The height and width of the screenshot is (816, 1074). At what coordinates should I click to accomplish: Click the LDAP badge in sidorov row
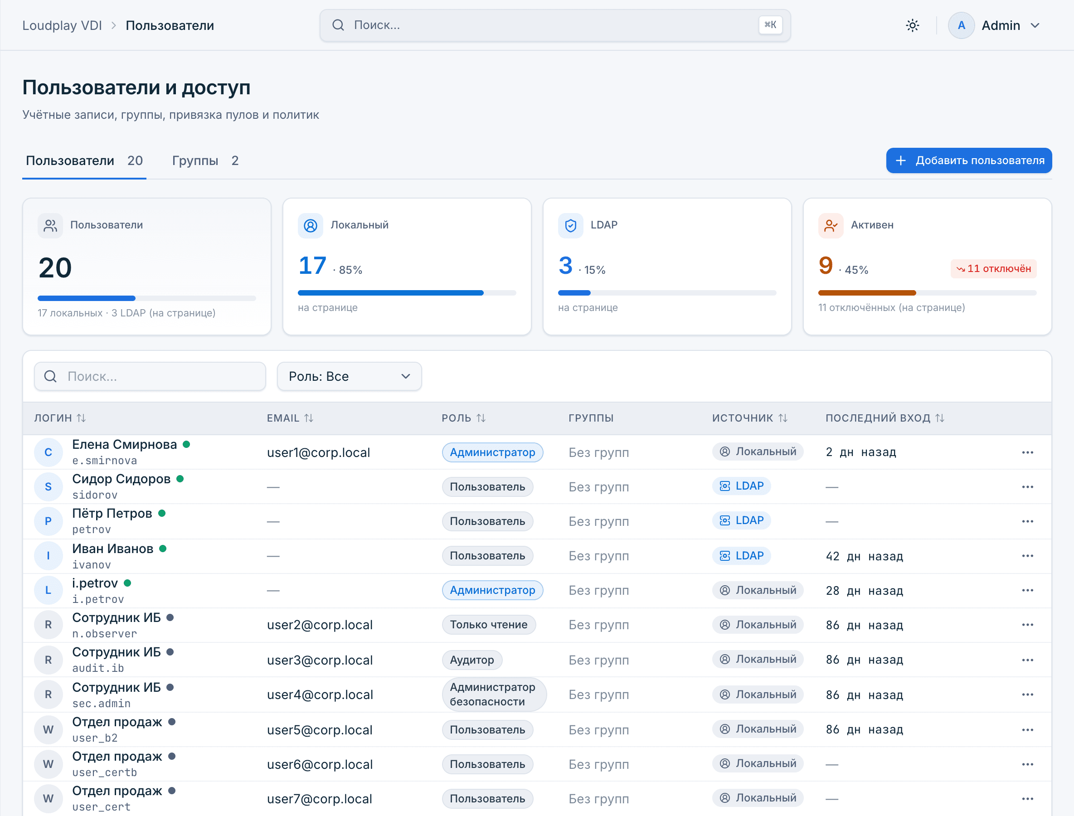pyautogui.click(x=741, y=486)
